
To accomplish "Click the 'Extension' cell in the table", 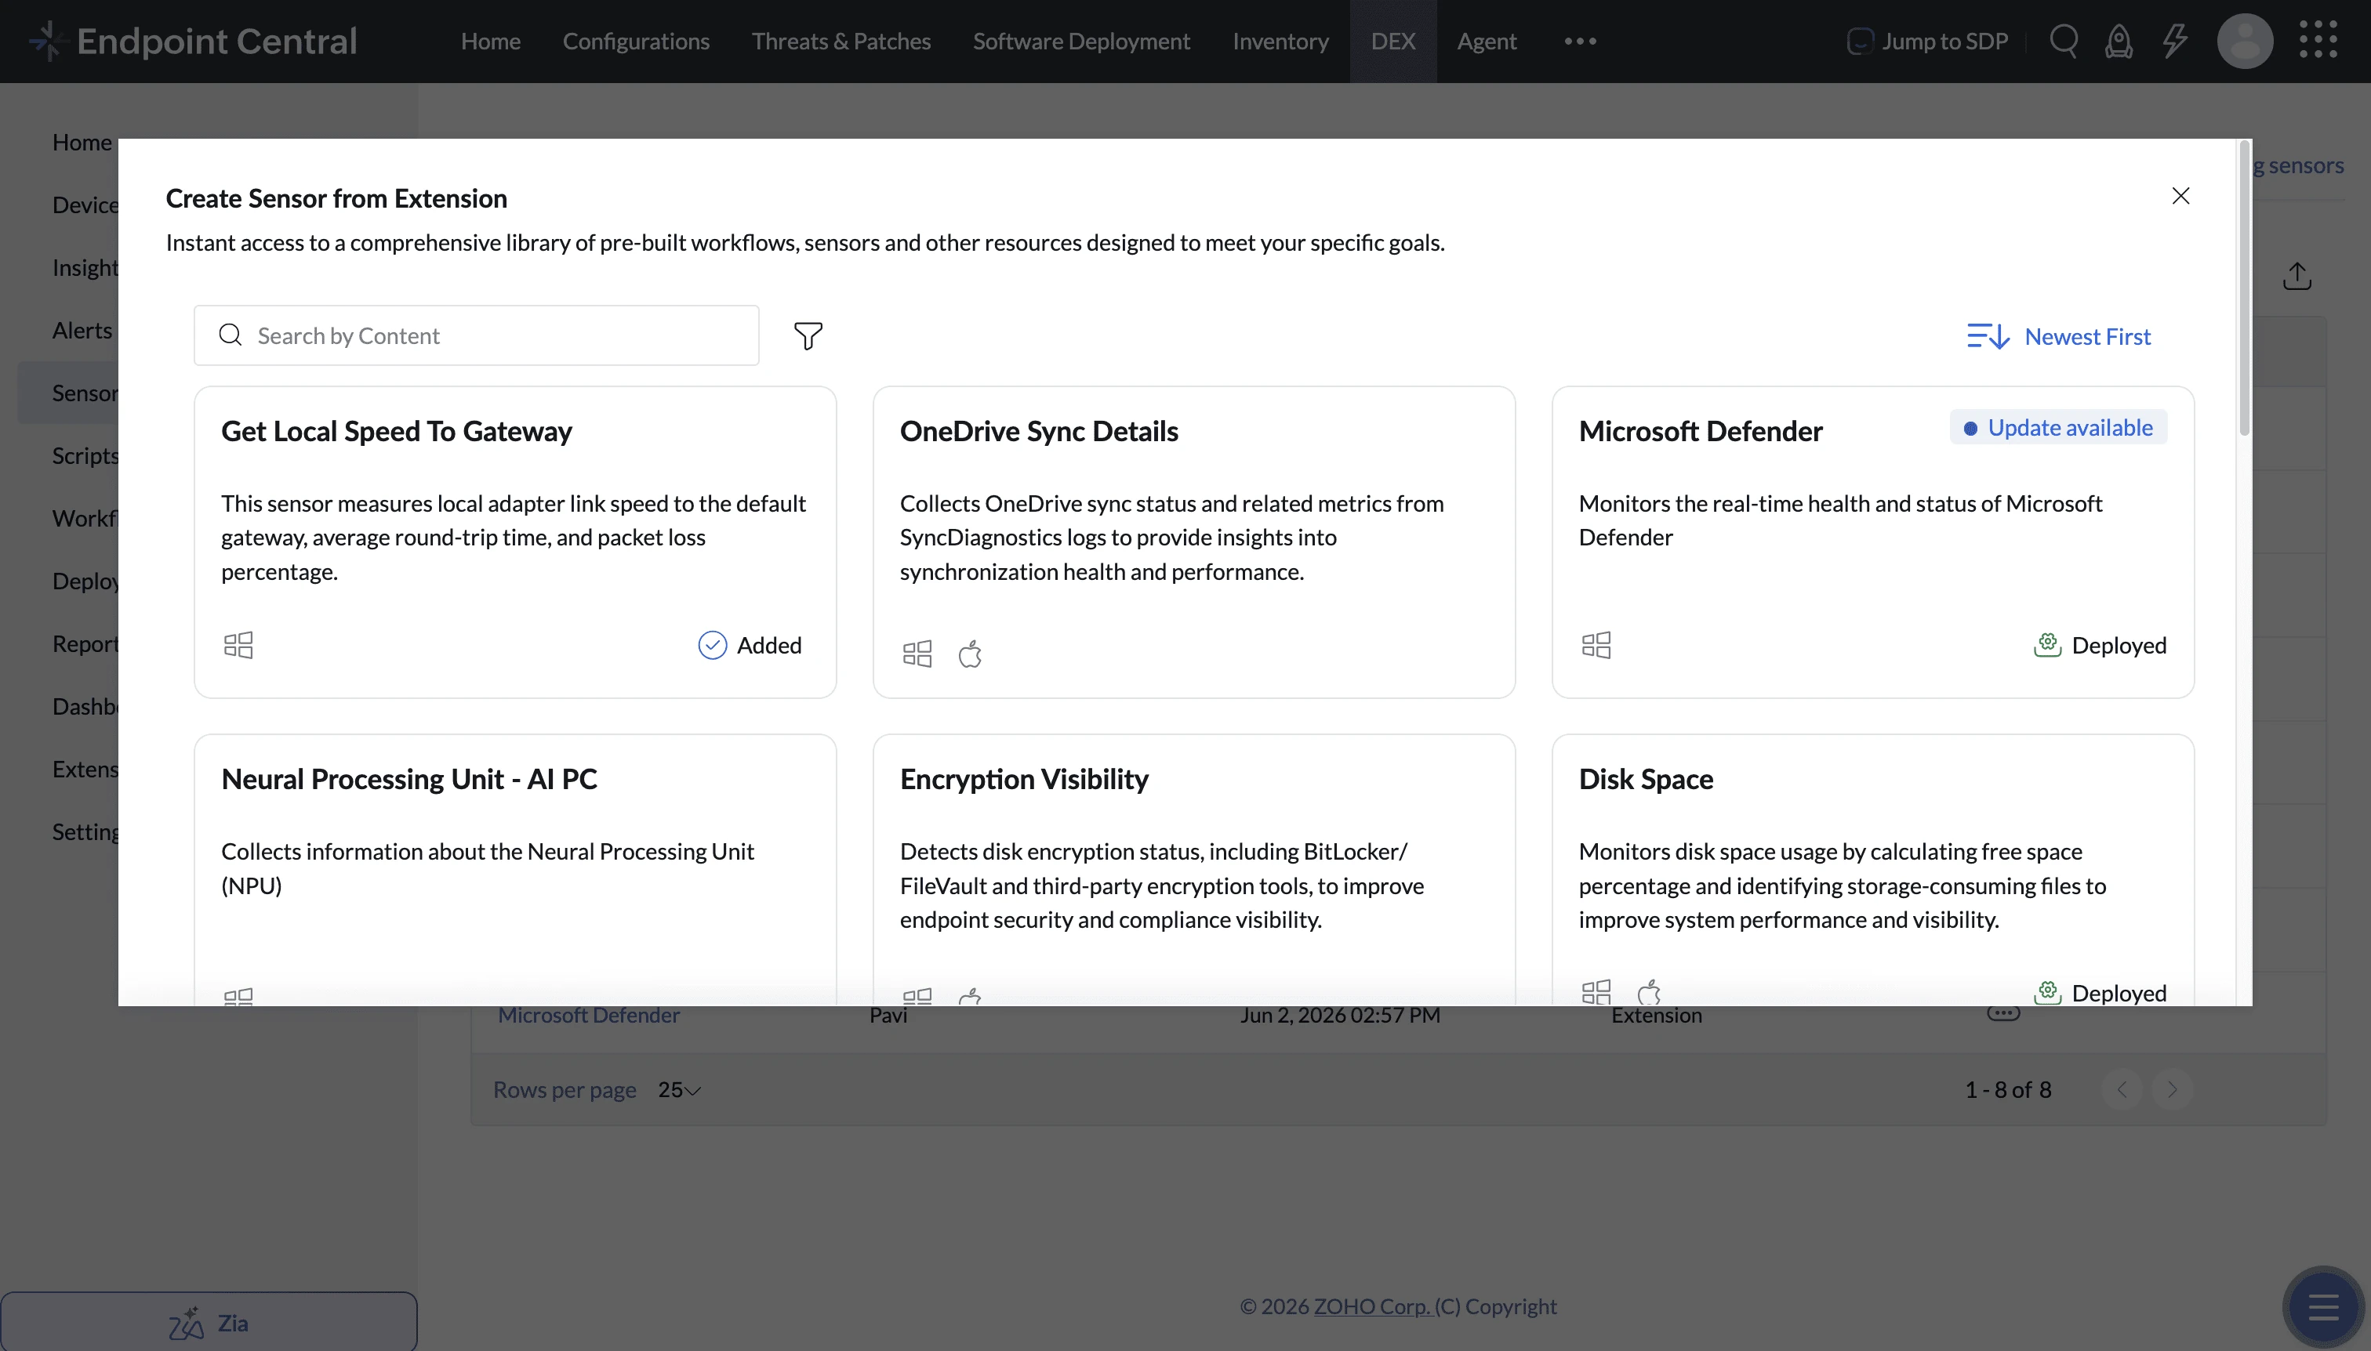I will coord(1656,1015).
